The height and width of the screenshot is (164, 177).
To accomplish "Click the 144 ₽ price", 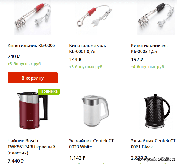I will click(x=75, y=60).
